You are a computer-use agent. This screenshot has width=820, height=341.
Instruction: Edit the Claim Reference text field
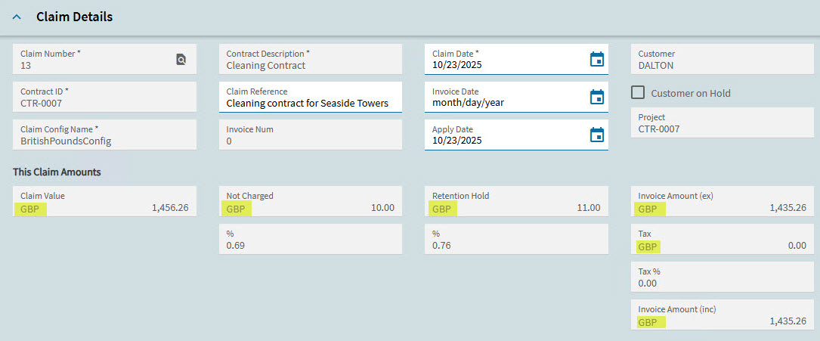point(311,97)
